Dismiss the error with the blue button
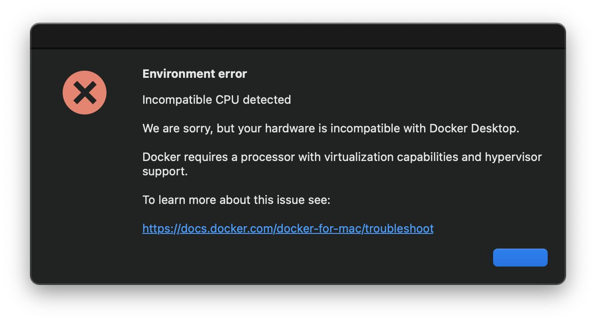Screen dimensions: 596x322 coord(520,258)
